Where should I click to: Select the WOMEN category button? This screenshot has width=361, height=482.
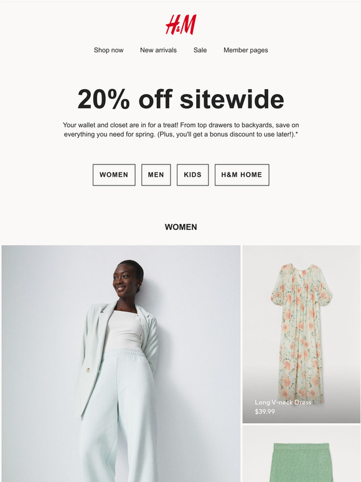(x=114, y=174)
